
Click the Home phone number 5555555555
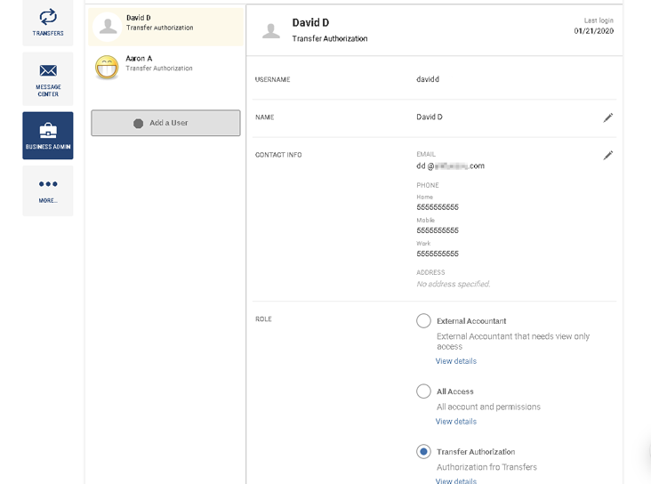pyautogui.click(x=438, y=207)
